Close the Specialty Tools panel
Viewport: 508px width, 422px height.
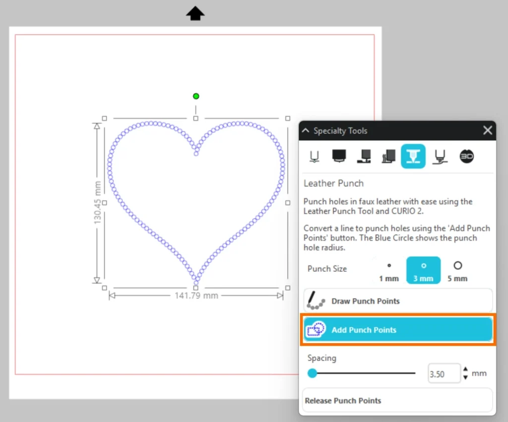488,130
